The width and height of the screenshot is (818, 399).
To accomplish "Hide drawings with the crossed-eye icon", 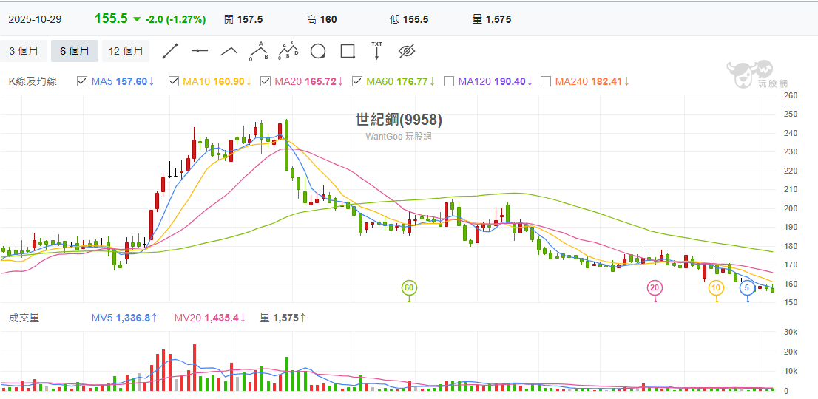I will coord(407,51).
